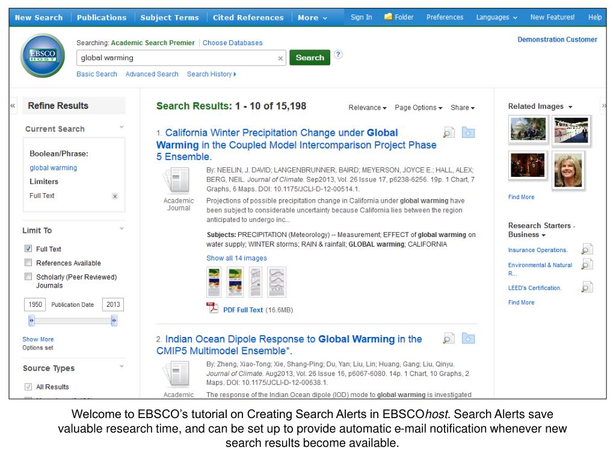616x462 pixels.
Task: Open third article image thumbnail
Action: click(255, 282)
